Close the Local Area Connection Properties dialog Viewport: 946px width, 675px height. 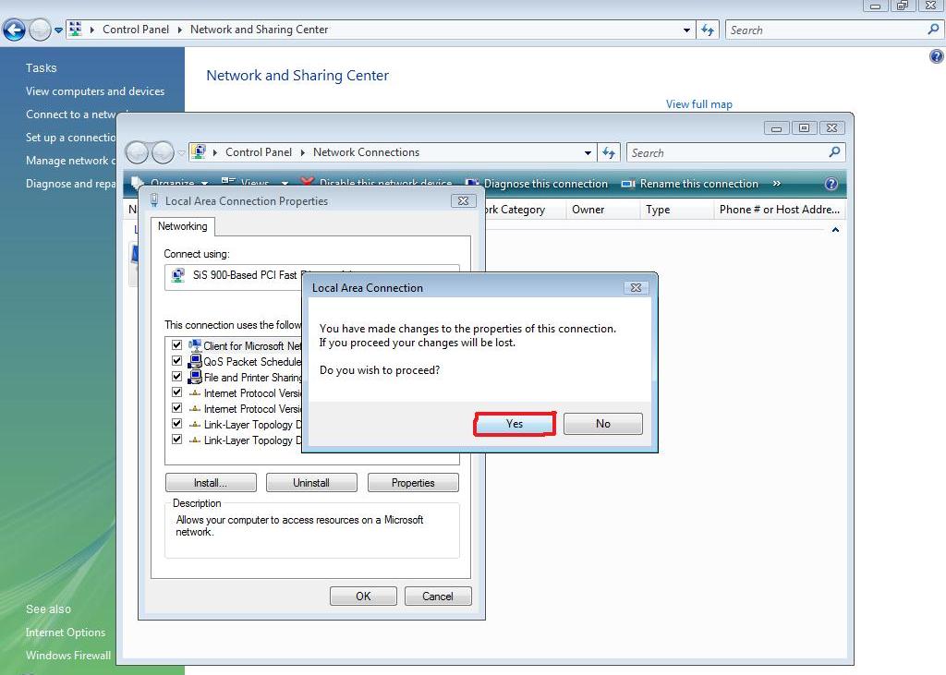pos(464,201)
